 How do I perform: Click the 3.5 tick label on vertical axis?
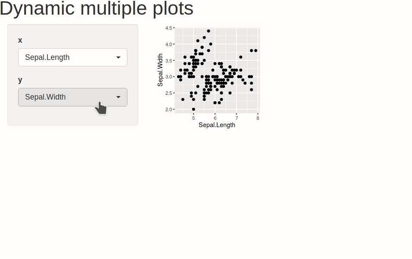point(168,60)
